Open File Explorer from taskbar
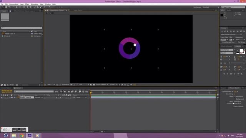The height and width of the screenshot is (138, 246). click(x=14, y=135)
